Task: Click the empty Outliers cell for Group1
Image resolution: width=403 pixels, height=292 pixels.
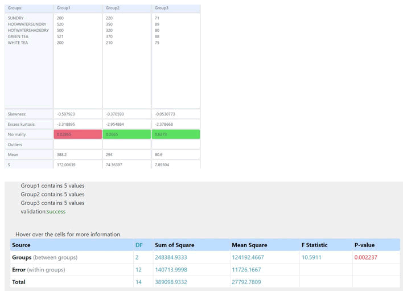Action: [x=78, y=145]
